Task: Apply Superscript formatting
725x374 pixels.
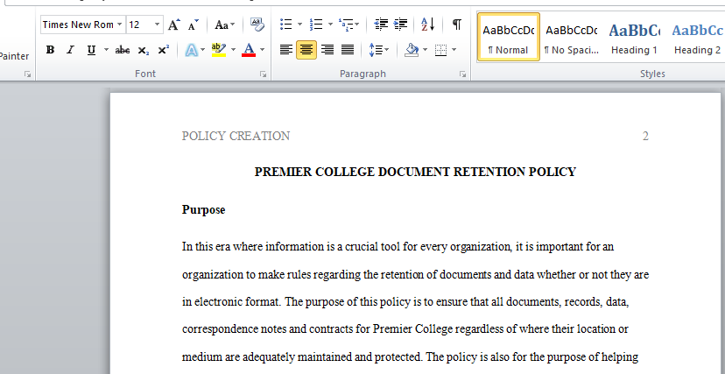Action: tap(163, 50)
